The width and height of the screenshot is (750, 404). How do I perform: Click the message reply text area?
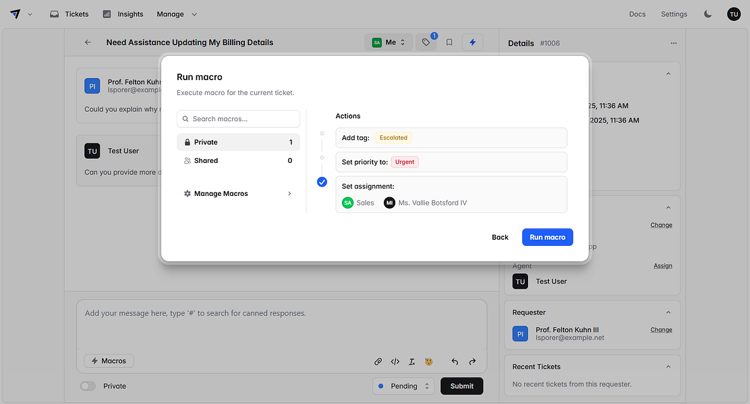pos(281,325)
